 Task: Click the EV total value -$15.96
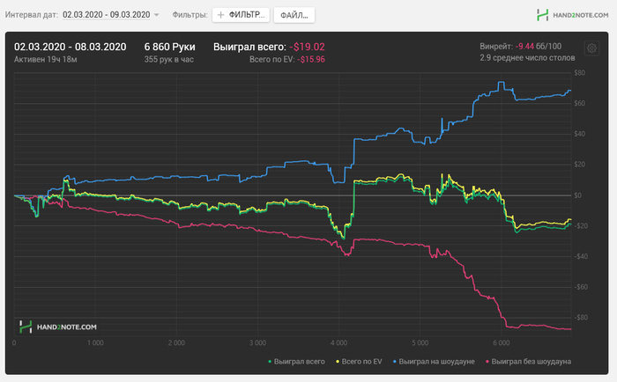coord(311,60)
